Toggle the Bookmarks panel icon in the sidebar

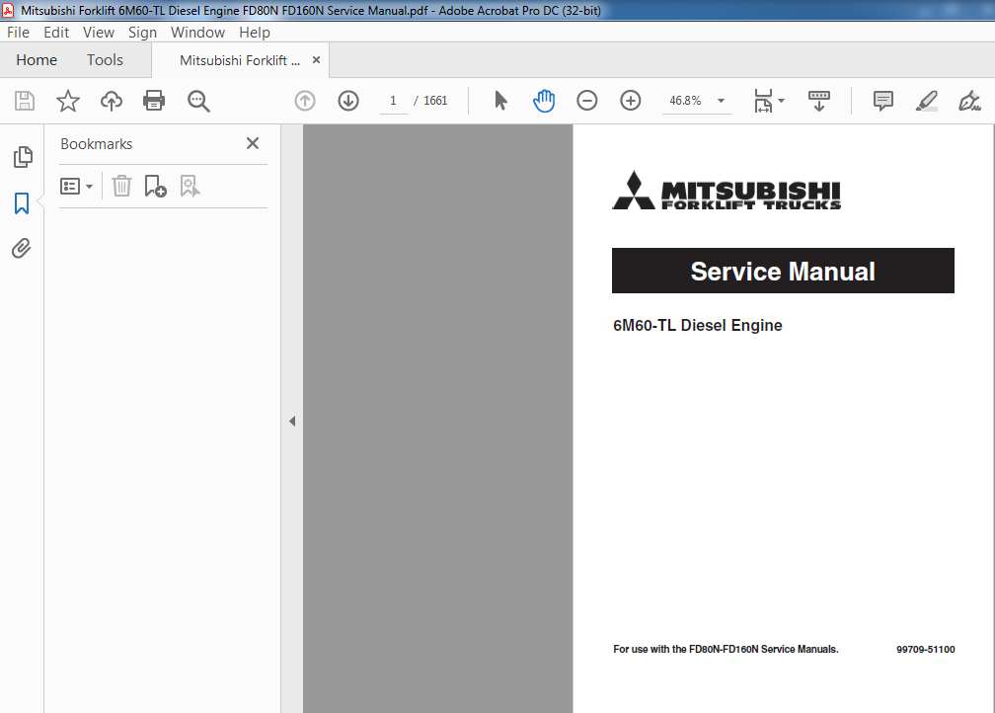tap(22, 203)
